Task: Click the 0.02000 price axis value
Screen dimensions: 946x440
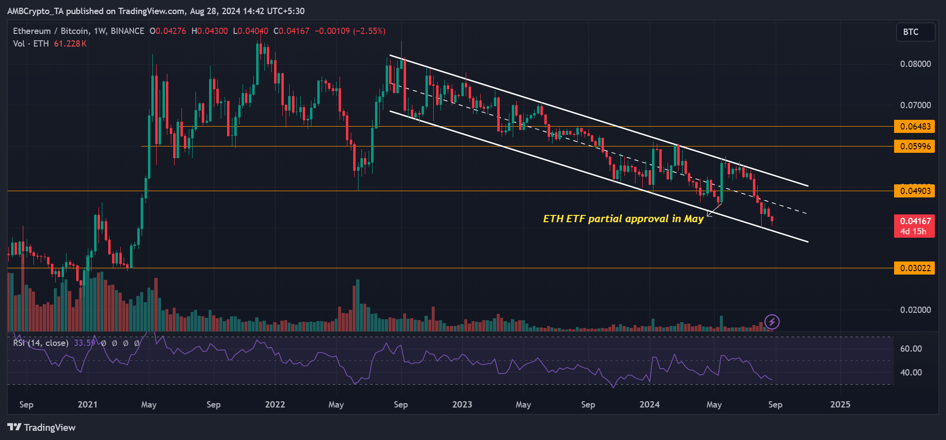Action: (x=915, y=310)
